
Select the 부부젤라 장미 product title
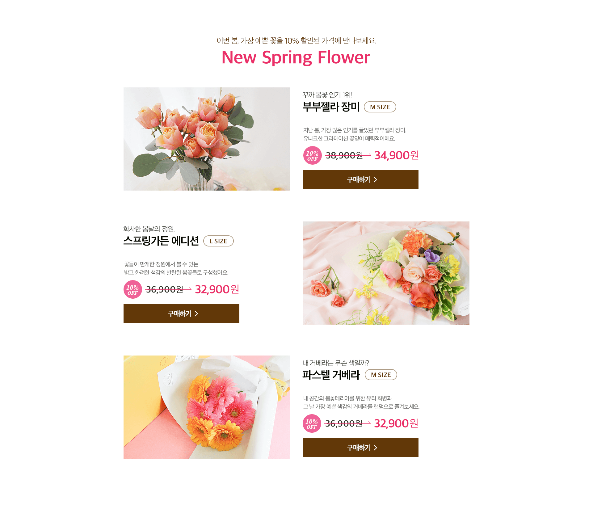331,107
